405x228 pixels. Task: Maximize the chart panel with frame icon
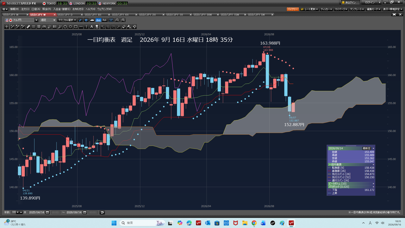(394, 15)
